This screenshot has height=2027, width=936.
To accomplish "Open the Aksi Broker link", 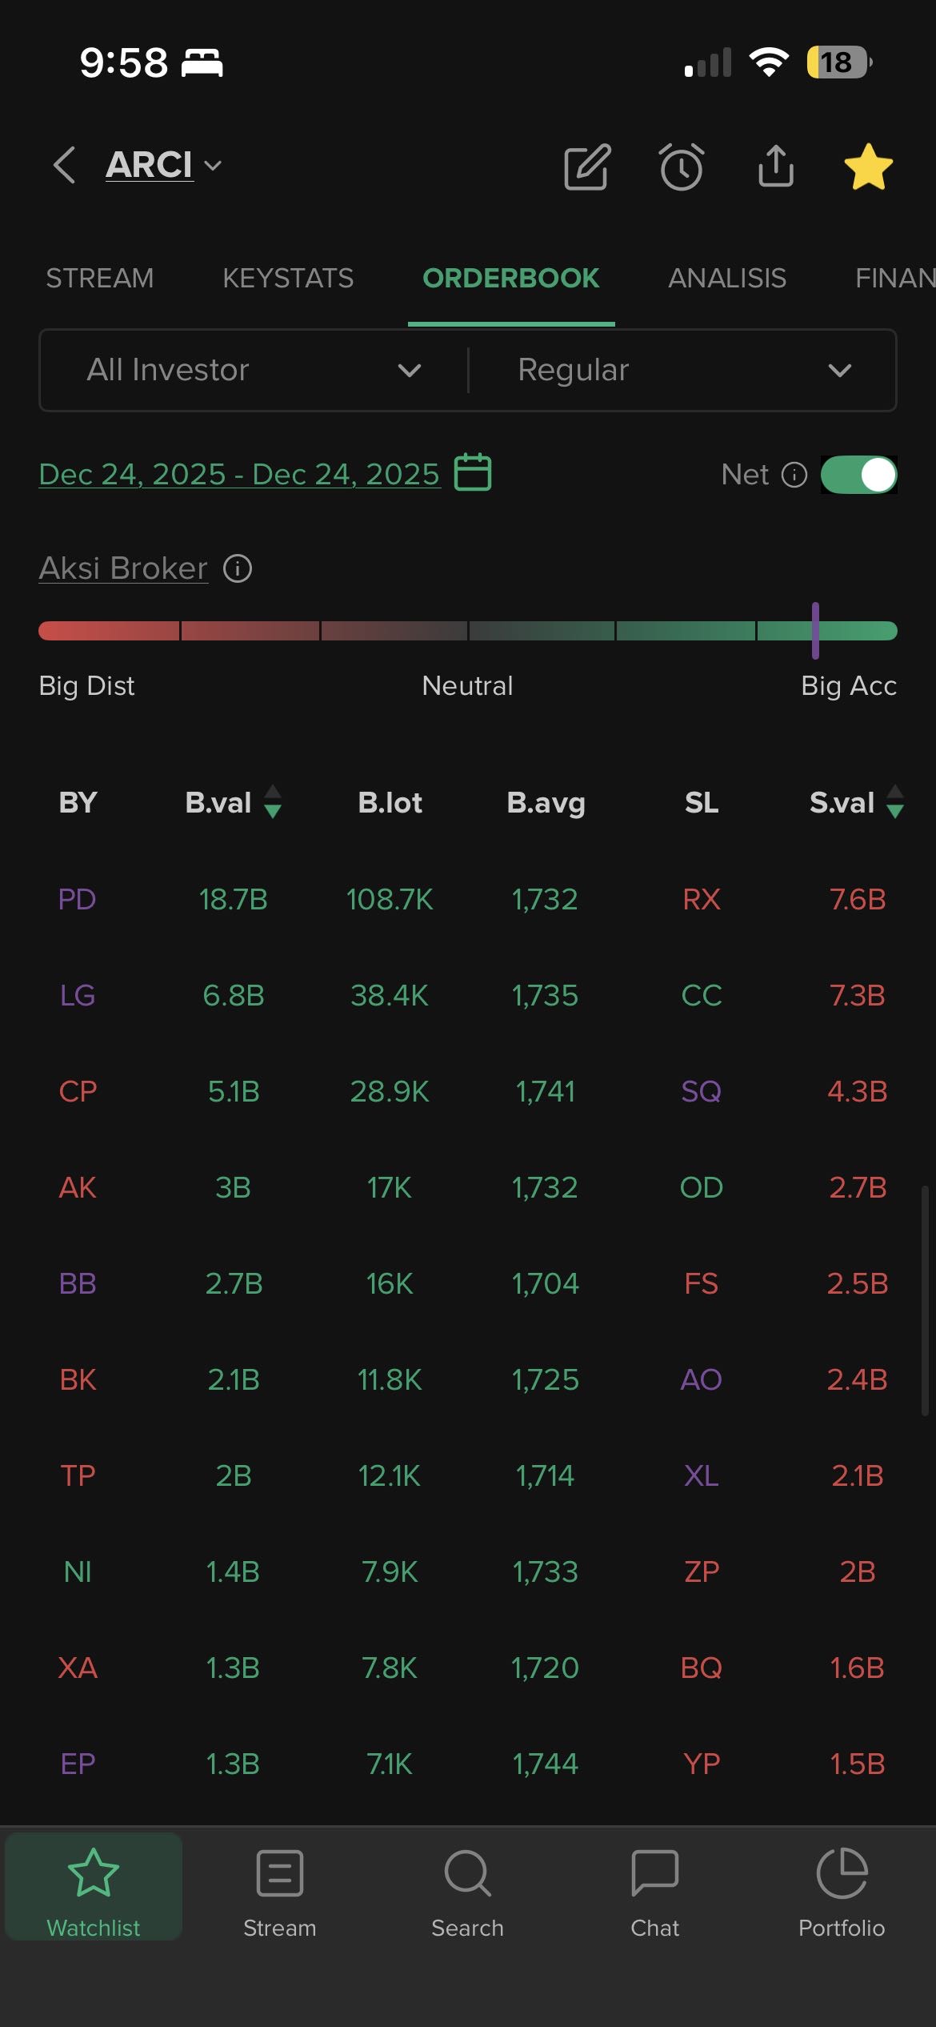I will coord(123,568).
